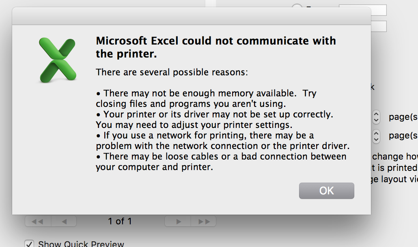Click the green Excel X logo icon
Image resolution: width=418 pixels, height=247 pixels.
(58, 60)
